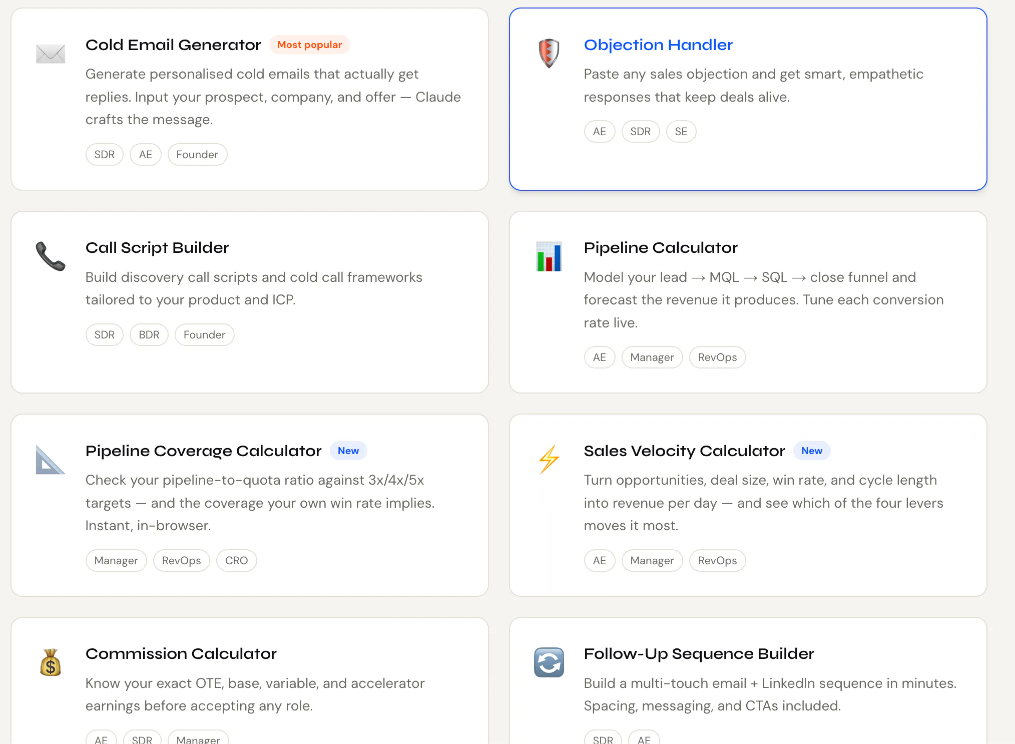The image size is (1015, 744).
Task: Select the RevOps tag under Pipeline Calculator
Action: [x=717, y=357]
